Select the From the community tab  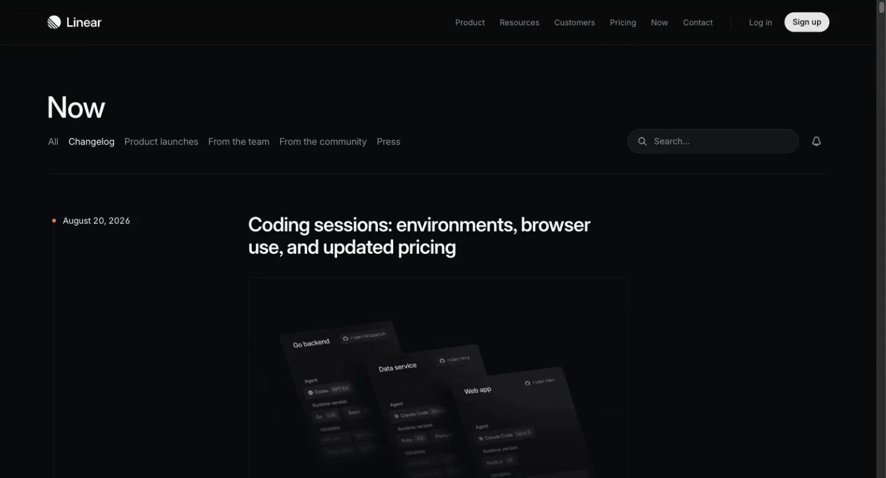pyautogui.click(x=323, y=141)
